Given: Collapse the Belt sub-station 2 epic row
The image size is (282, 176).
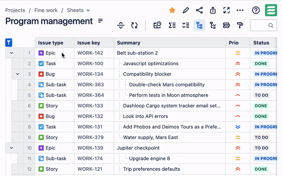Looking at the screenshot, I should 12,53.
